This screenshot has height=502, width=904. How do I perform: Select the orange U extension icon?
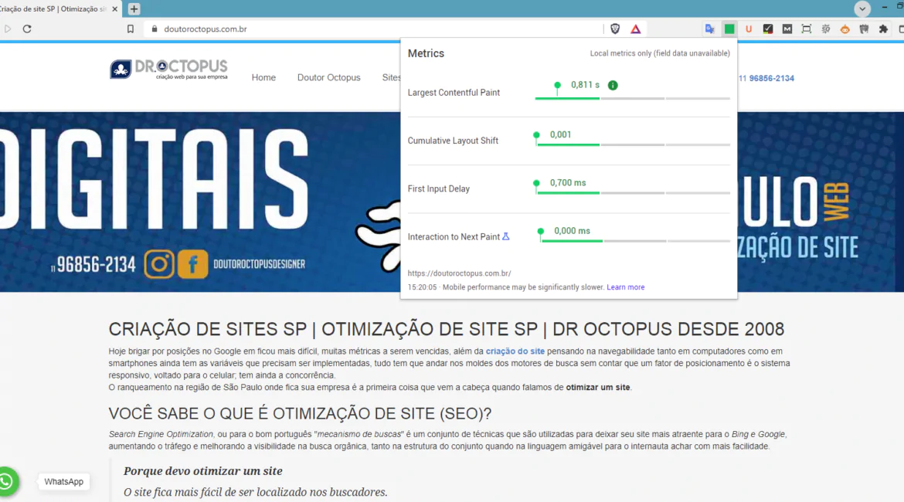click(x=749, y=29)
